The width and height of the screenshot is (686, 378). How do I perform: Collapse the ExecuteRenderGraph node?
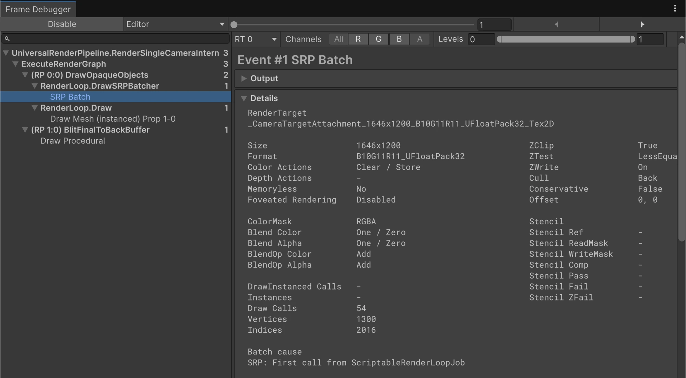15,64
